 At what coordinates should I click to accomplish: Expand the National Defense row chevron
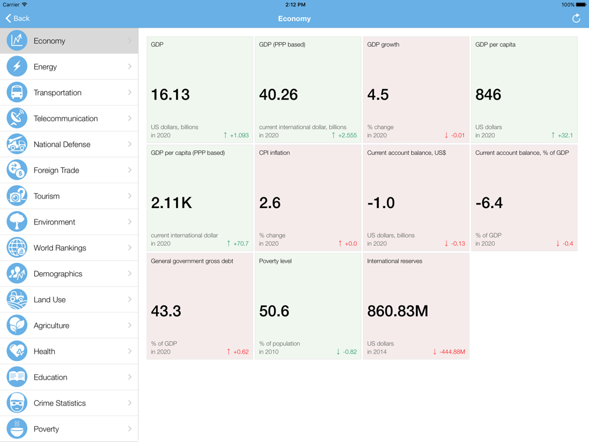pyautogui.click(x=130, y=144)
